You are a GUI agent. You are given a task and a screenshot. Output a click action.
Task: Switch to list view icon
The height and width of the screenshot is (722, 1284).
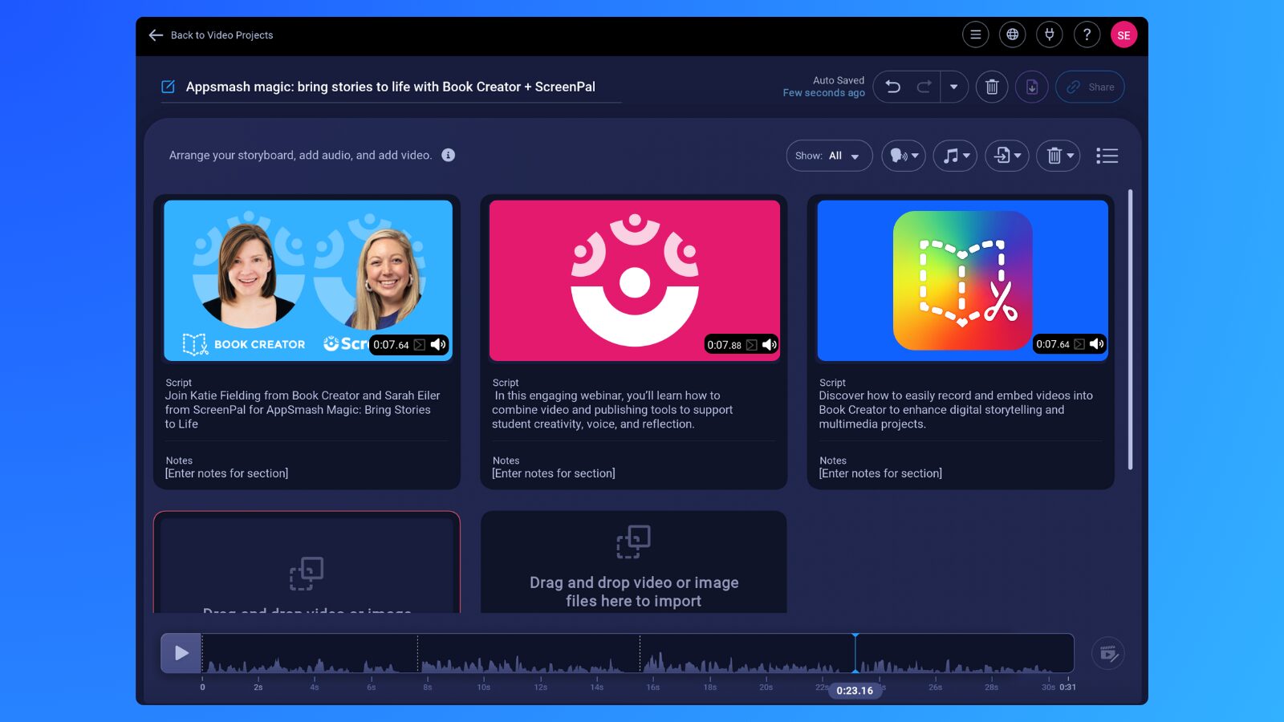pos(1107,156)
